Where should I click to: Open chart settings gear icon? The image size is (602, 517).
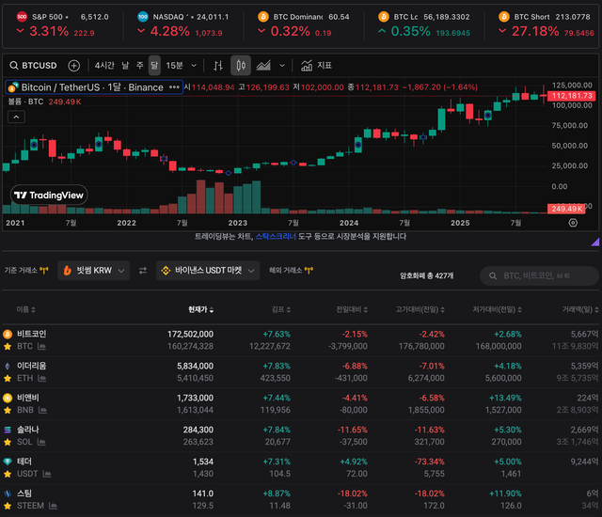[573, 223]
